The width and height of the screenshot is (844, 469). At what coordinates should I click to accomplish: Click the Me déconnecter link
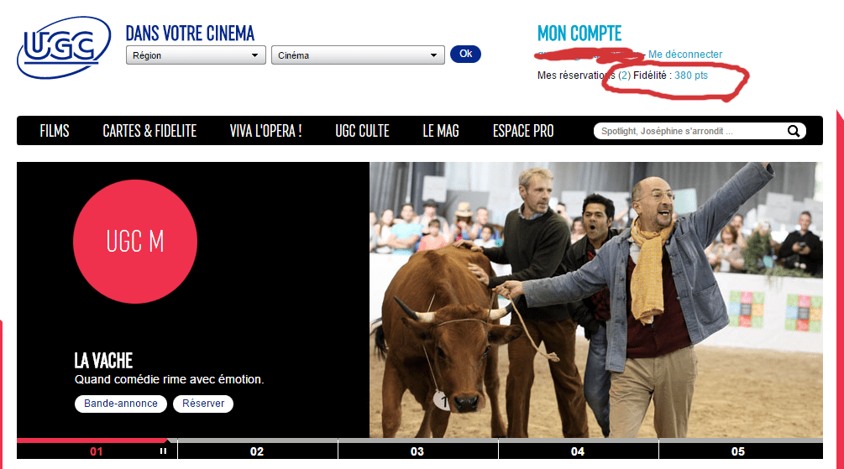[684, 55]
